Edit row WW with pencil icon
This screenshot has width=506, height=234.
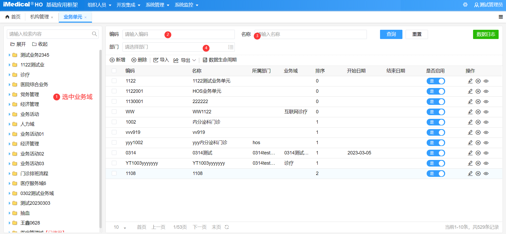pos(470,112)
